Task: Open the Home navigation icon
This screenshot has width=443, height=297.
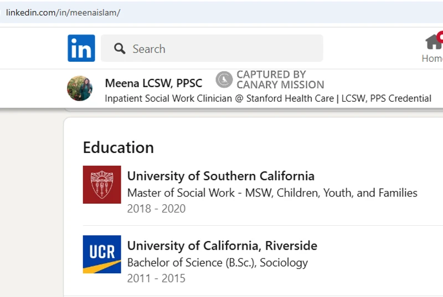Action: click(434, 43)
